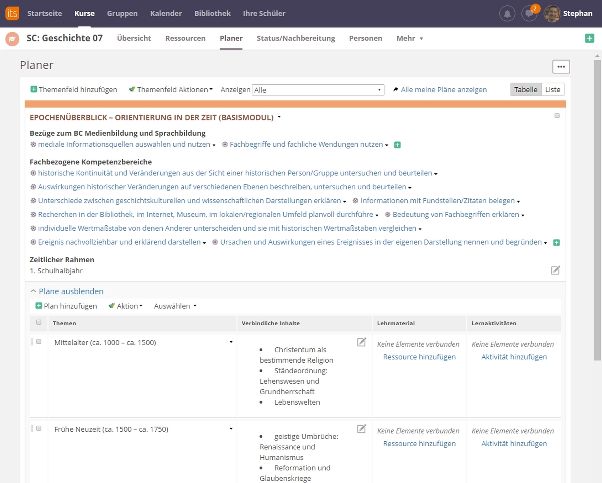The image size is (602, 483).
Task: Open dropdown arrow after mediale Informationsquellen
Action: (214, 145)
